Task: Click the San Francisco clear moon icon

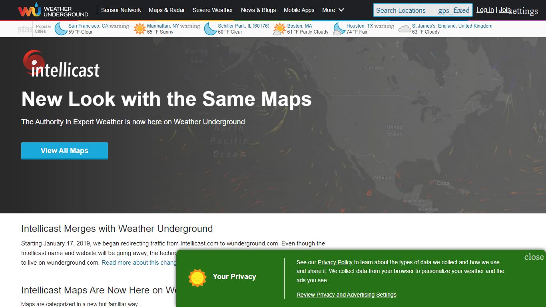Action: 61,29
